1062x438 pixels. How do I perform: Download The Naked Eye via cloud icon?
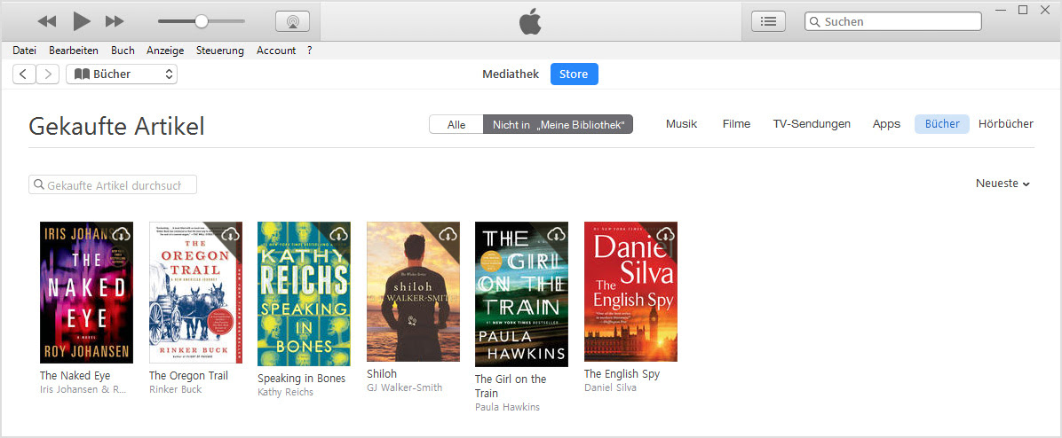pyautogui.click(x=122, y=235)
